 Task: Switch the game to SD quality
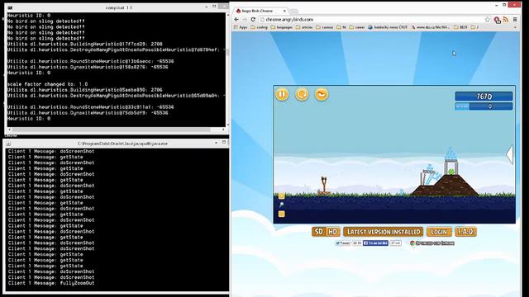pos(319,232)
